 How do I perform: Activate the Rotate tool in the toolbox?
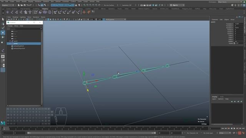click(x=3, y=37)
